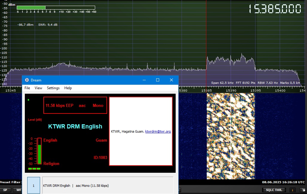Open the info 'i' button in SDR toolbar

293,190
